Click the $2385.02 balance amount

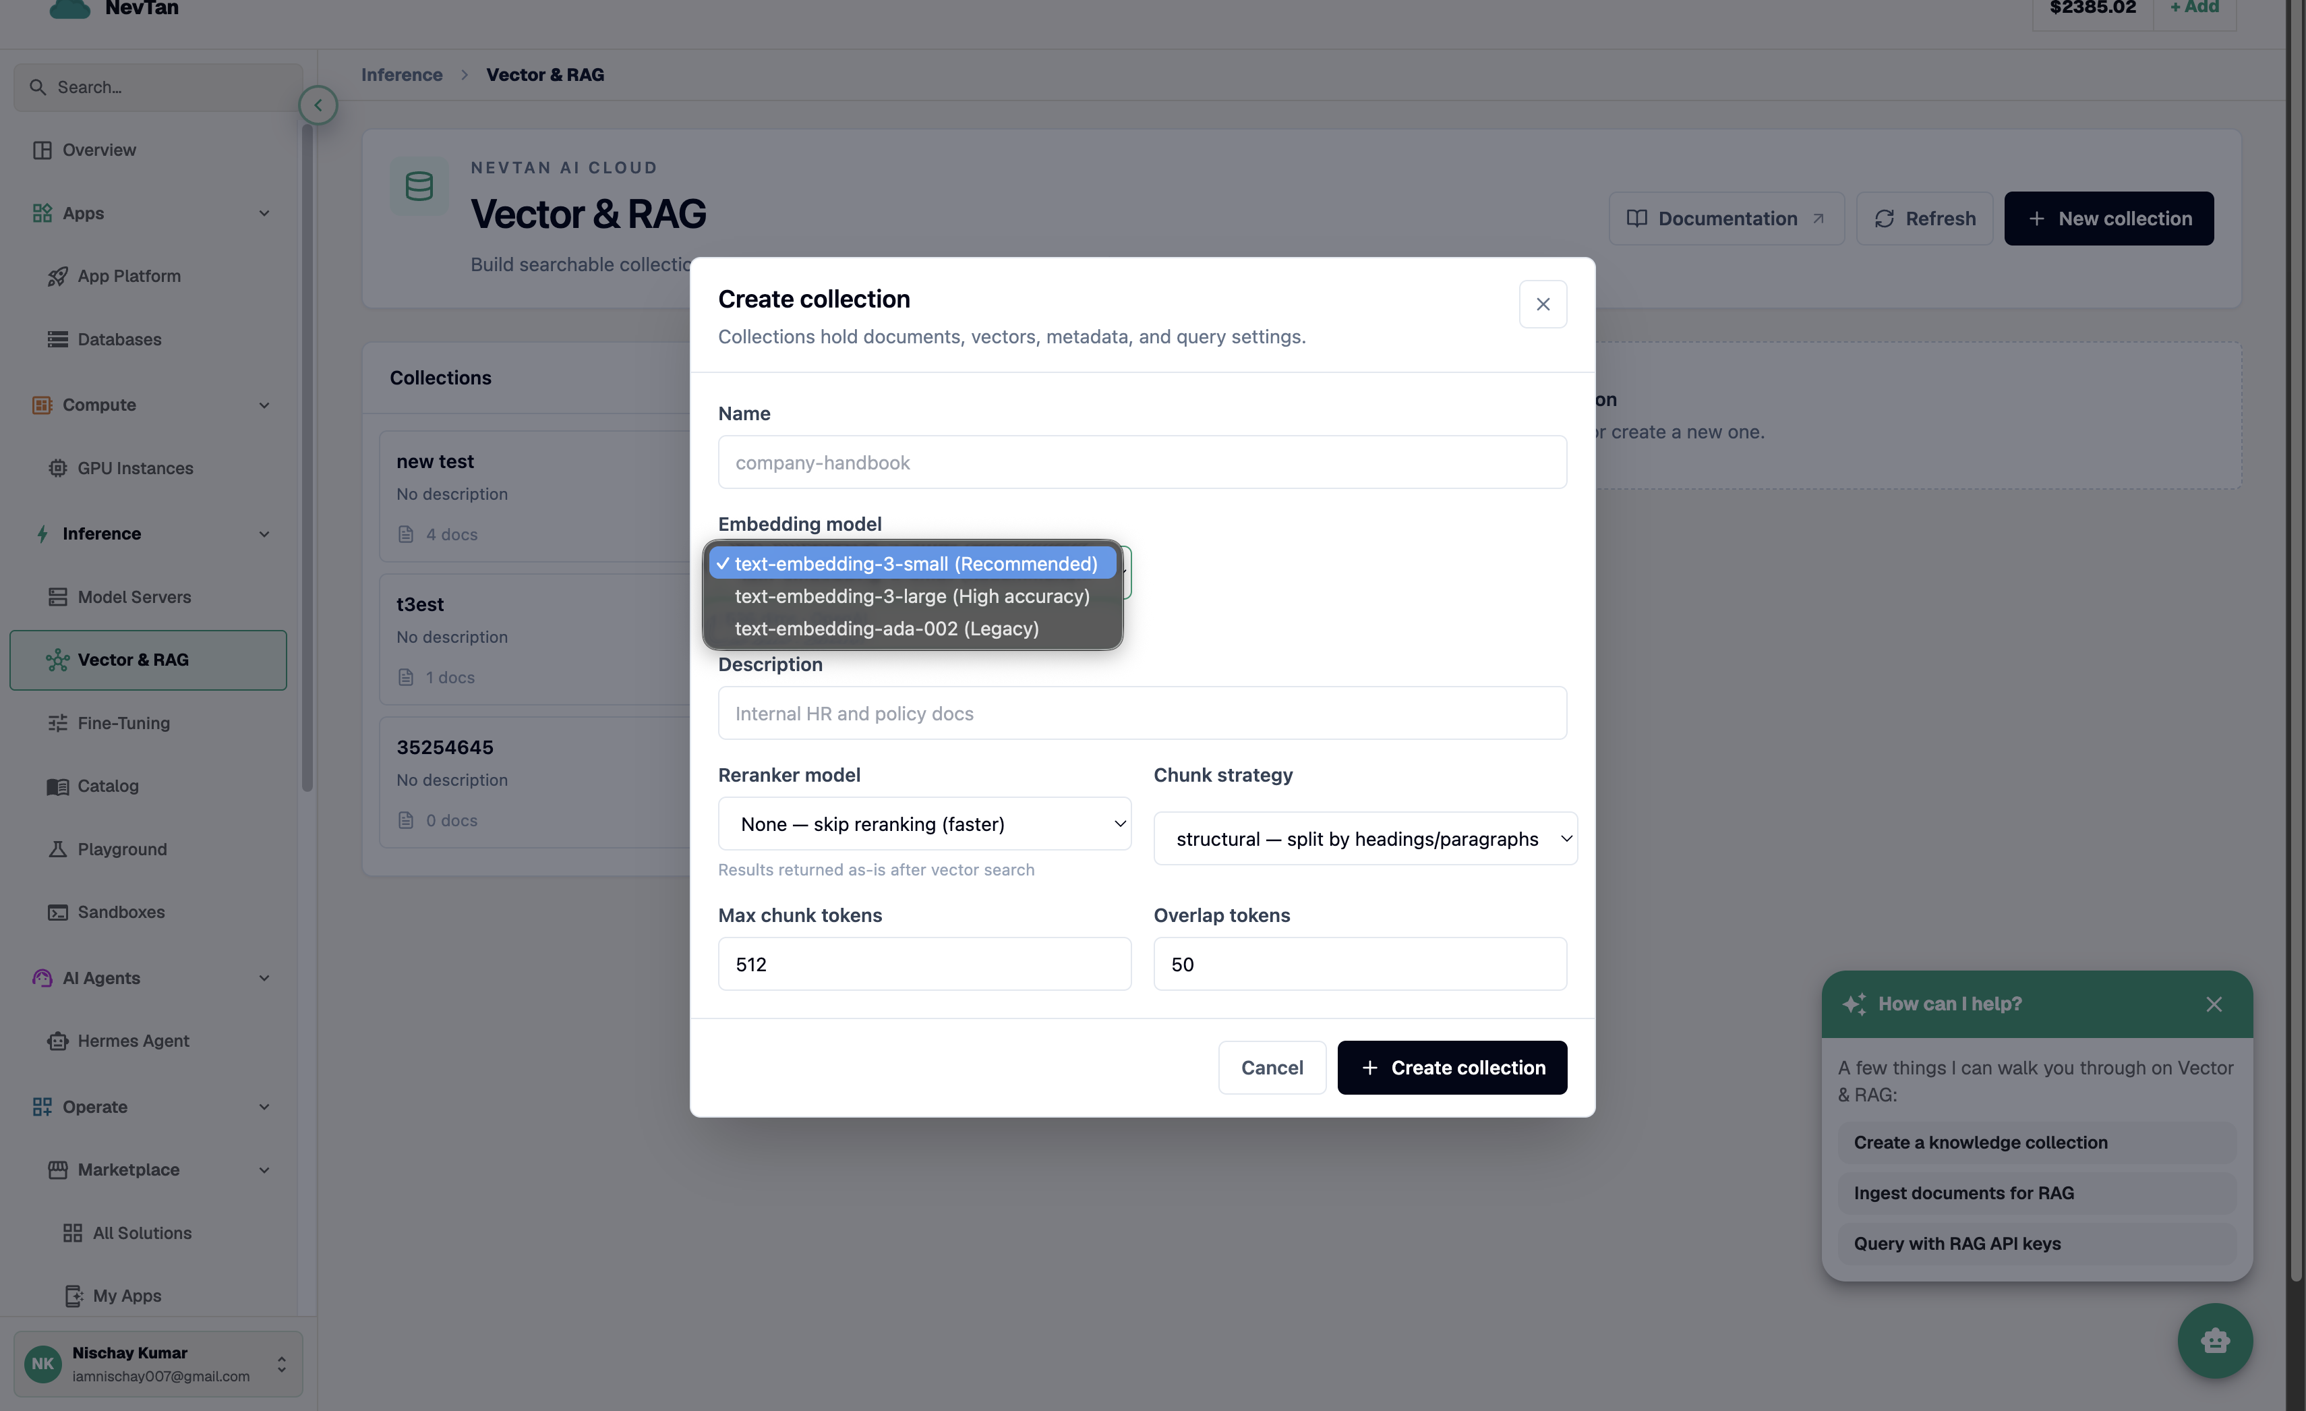pyautogui.click(x=2093, y=7)
